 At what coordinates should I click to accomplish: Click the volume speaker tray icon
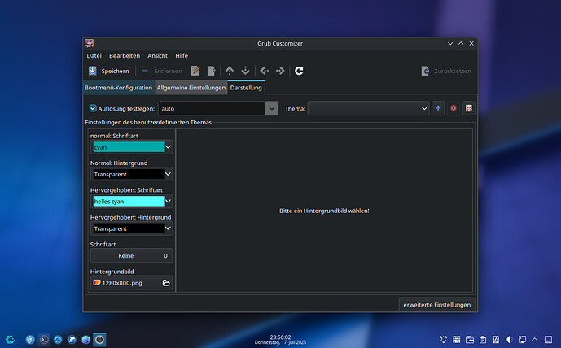[509, 339]
